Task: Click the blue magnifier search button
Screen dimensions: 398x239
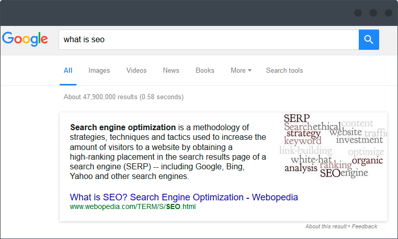Action: pos(368,40)
